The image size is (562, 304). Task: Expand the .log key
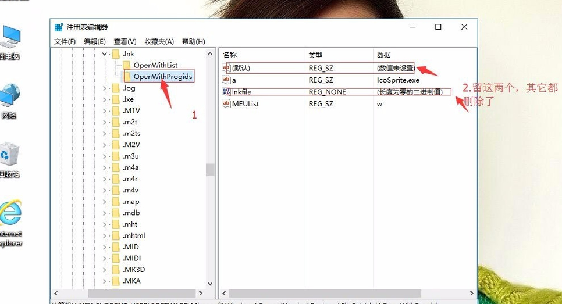tap(104, 88)
